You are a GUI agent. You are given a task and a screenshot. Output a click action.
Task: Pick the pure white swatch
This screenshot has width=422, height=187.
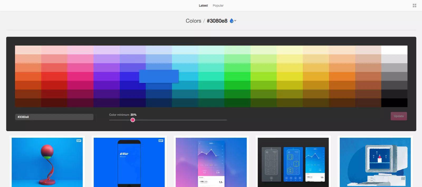click(394, 50)
